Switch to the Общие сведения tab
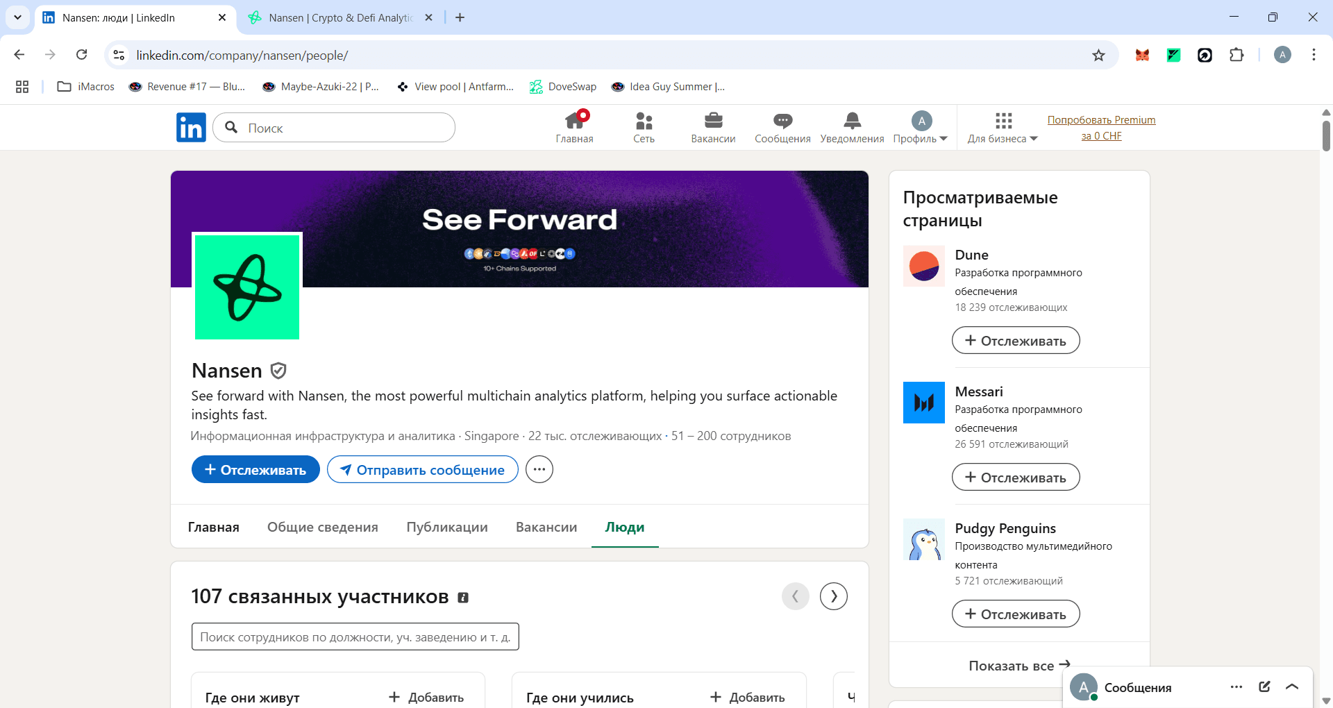Viewport: 1333px width, 708px height. point(323,528)
